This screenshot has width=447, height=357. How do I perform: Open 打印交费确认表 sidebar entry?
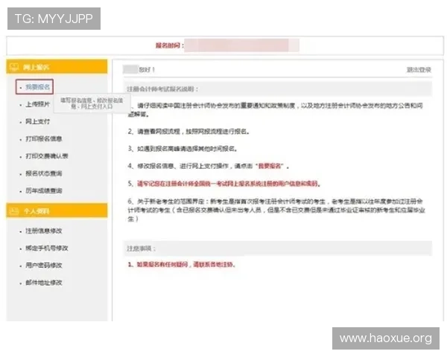point(47,156)
